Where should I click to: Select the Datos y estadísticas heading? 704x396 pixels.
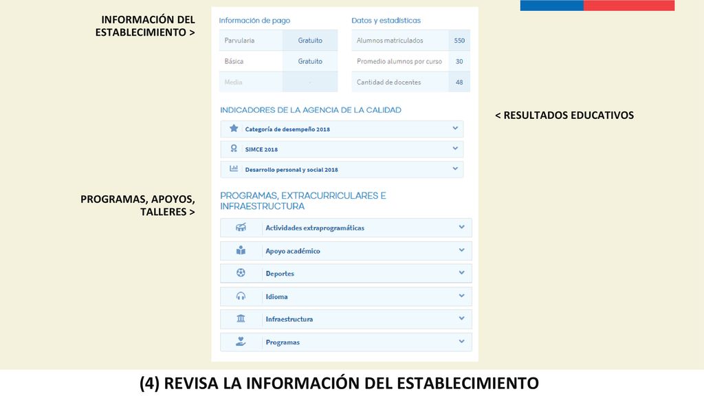(x=386, y=21)
